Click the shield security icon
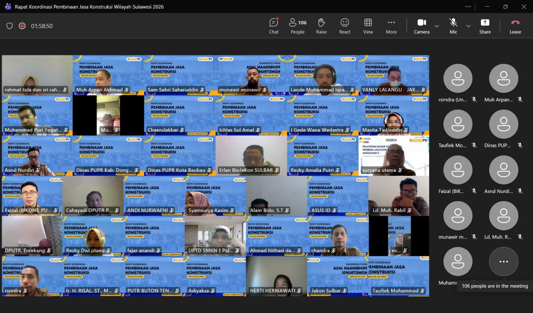The width and height of the screenshot is (533, 313). tap(9, 26)
